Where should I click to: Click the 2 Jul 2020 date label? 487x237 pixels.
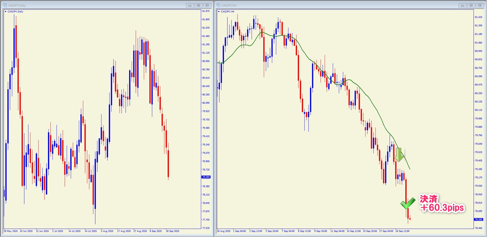coord(58,231)
